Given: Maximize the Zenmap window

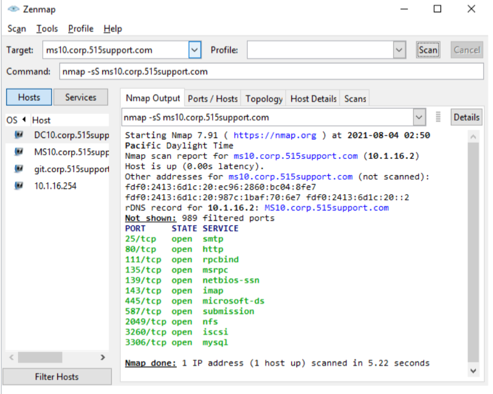Looking at the screenshot, I should [x=438, y=9].
